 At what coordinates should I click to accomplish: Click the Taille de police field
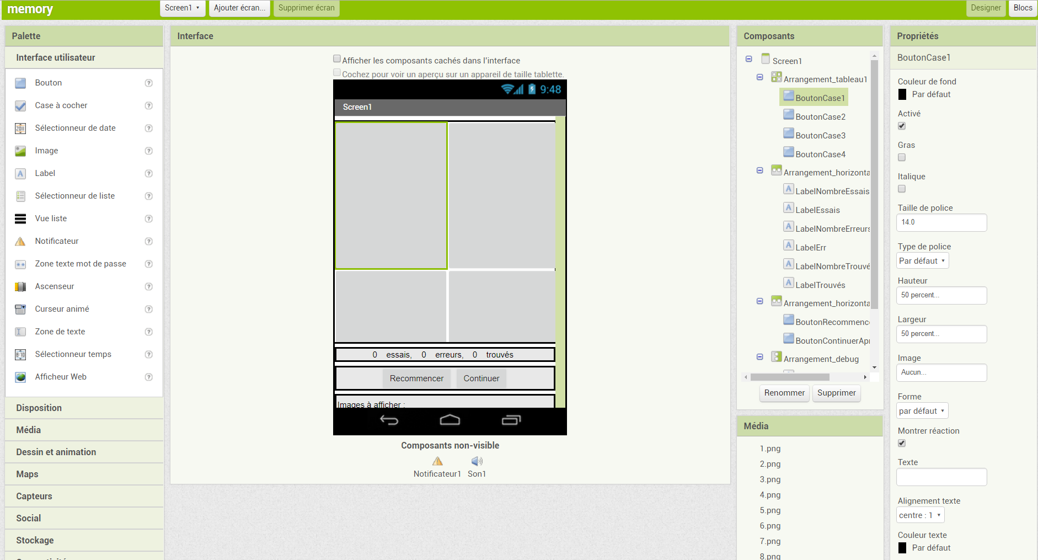pyautogui.click(x=941, y=222)
